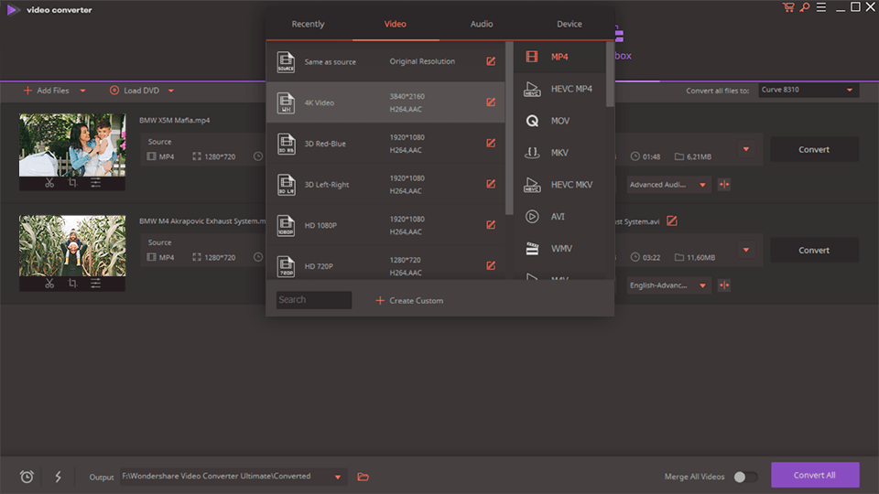
Task: Click the format search input field
Action: [313, 300]
